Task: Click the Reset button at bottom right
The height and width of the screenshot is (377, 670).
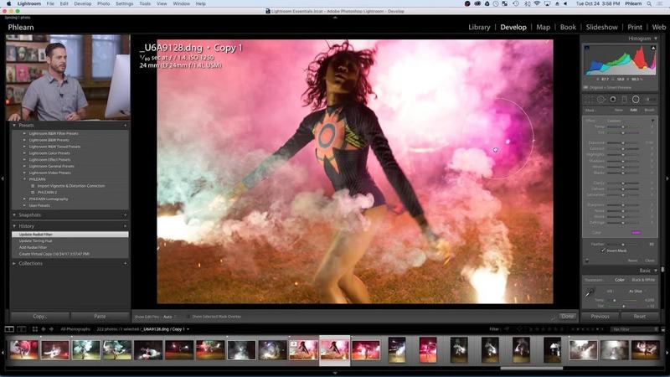Action: [640, 317]
